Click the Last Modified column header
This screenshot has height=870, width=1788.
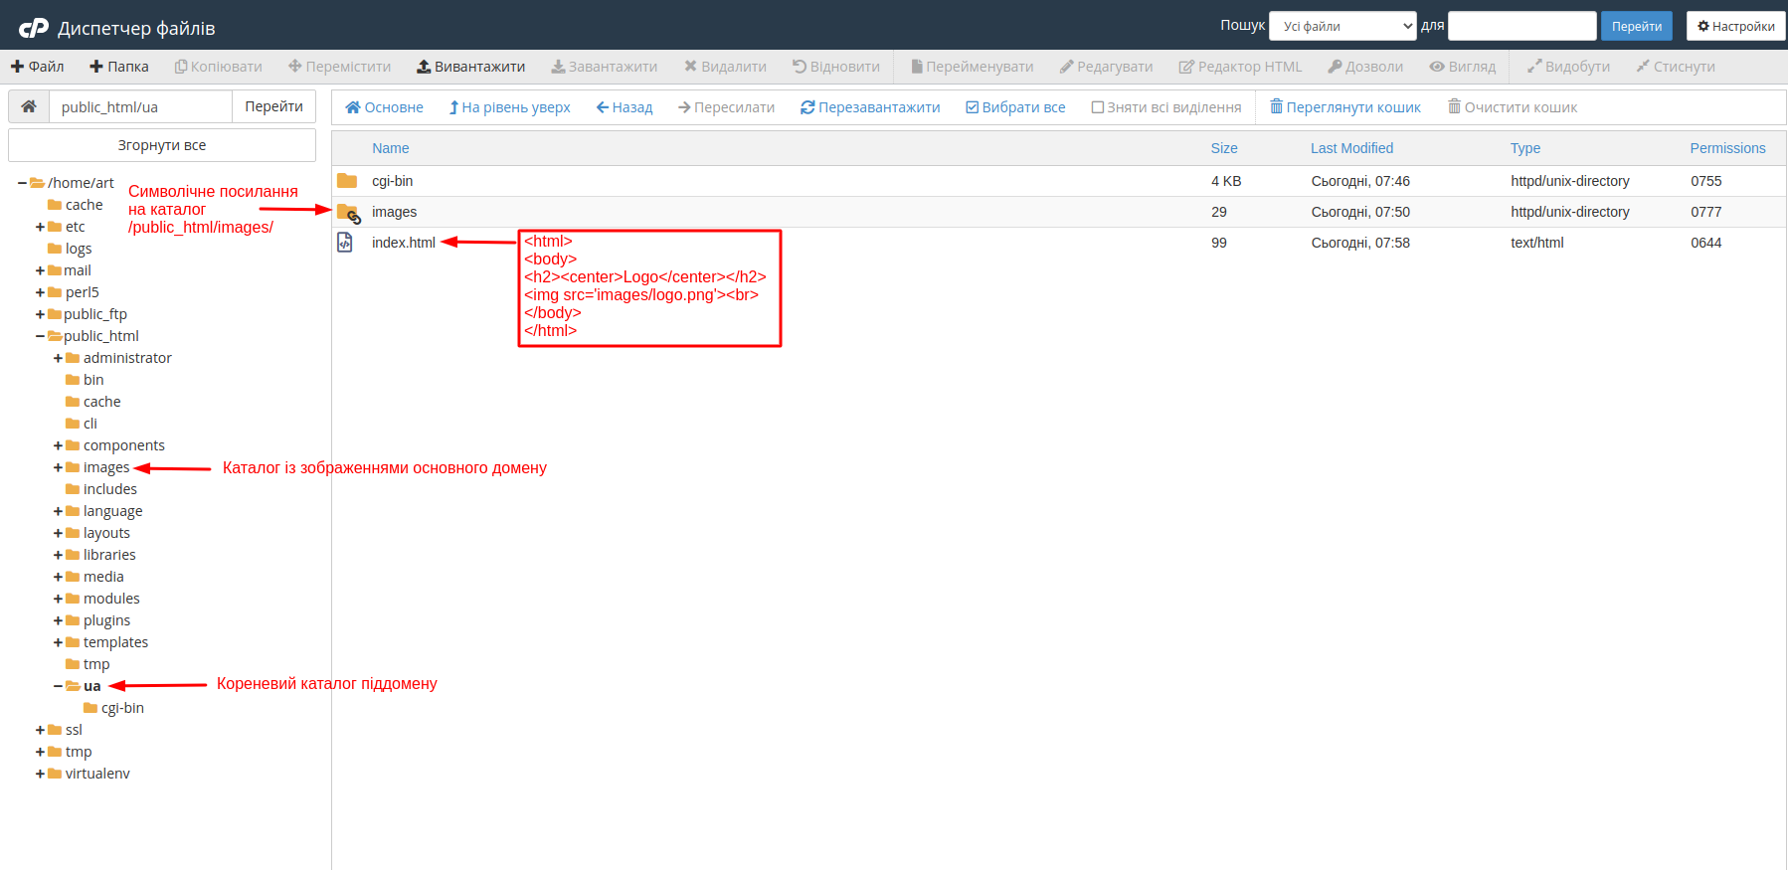coord(1351,148)
